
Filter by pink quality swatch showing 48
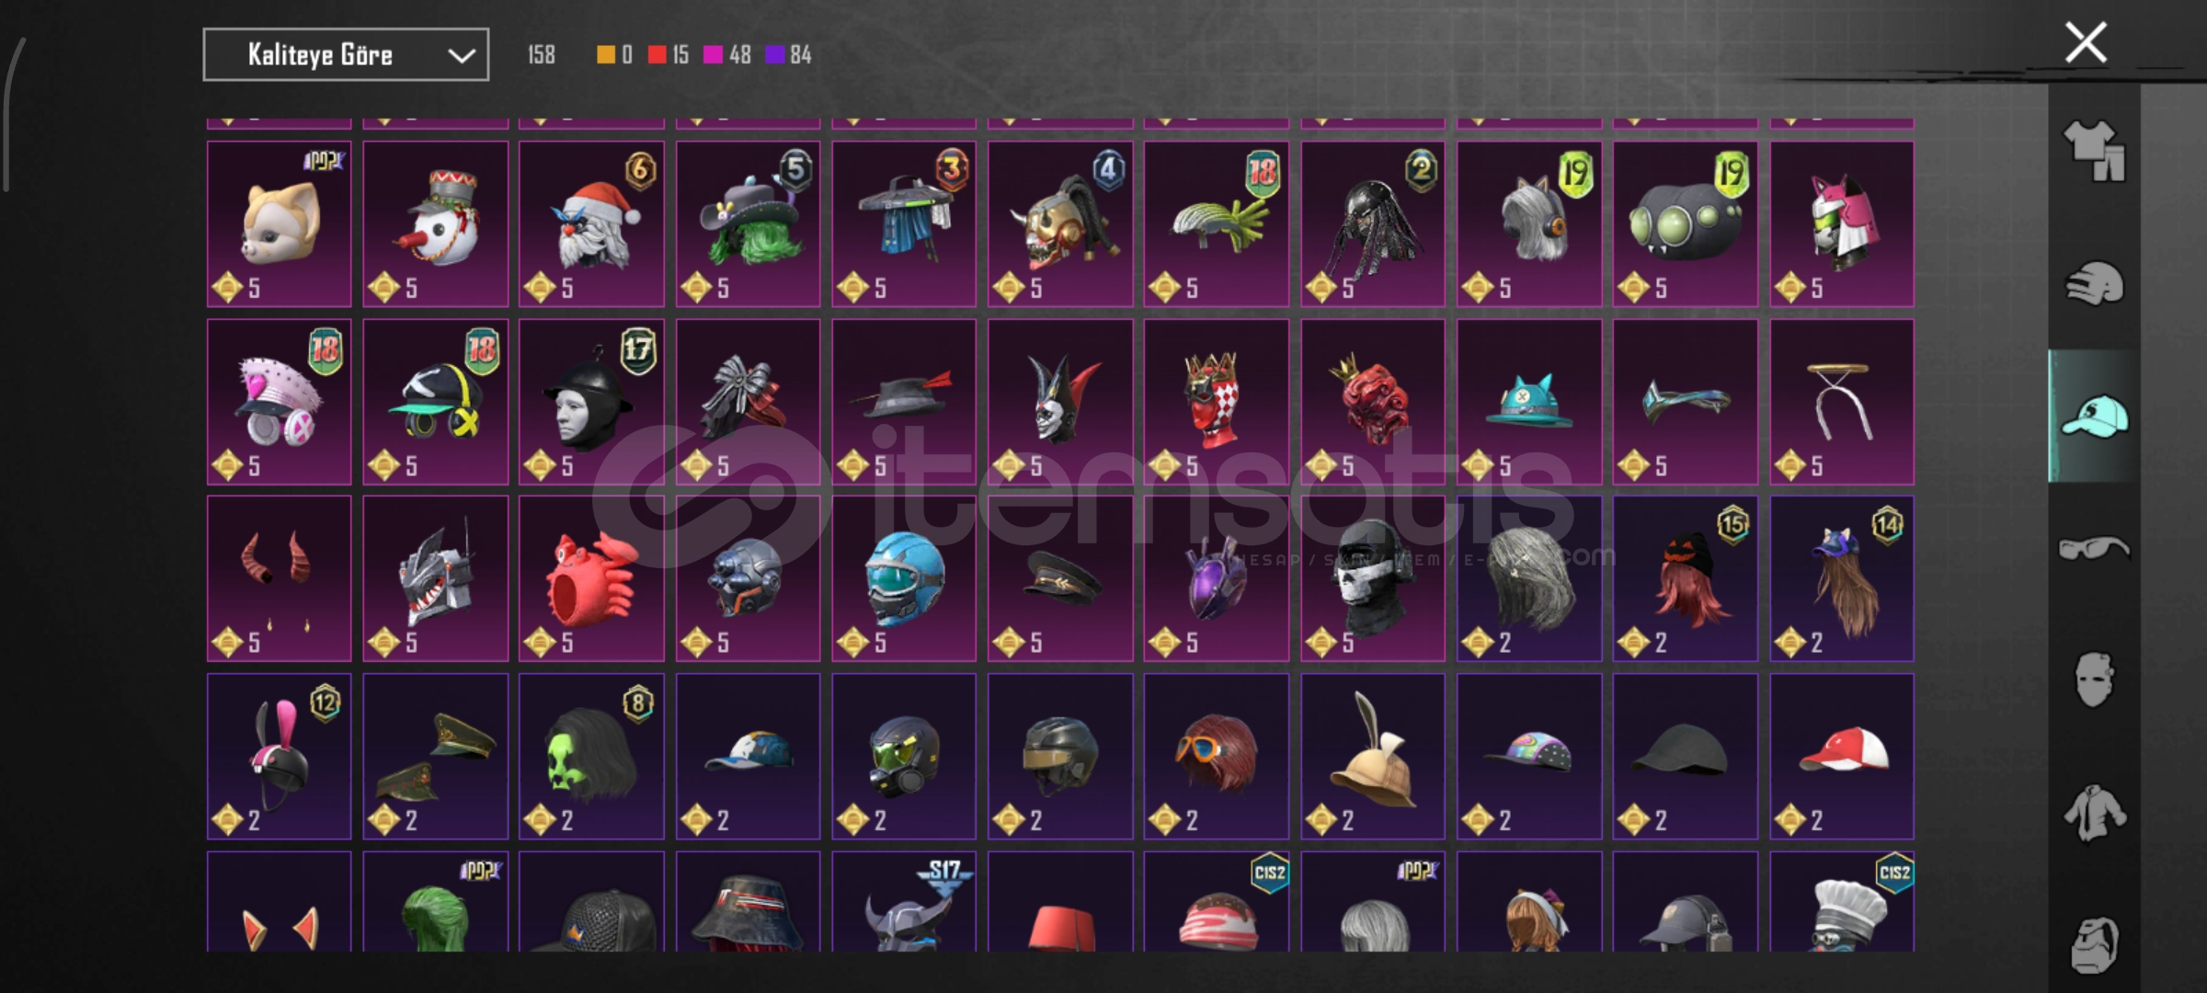point(726,55)
